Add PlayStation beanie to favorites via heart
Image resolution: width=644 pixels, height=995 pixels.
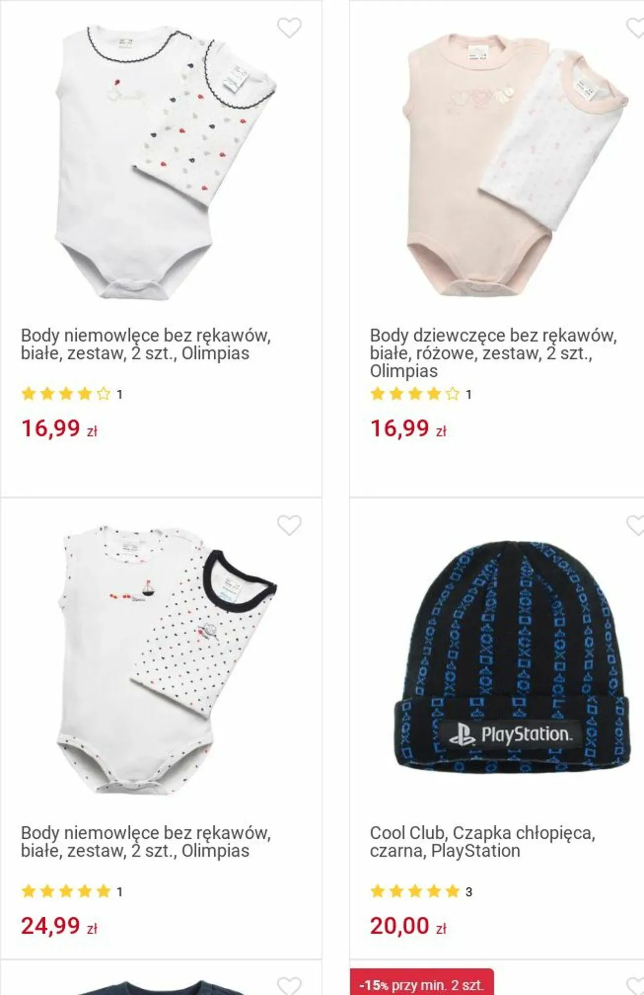pos(635,525)
